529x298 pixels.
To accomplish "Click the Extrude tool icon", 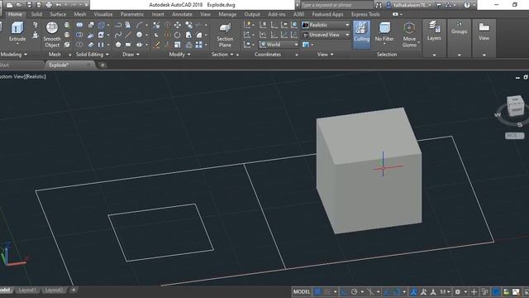I will [17, 28].
